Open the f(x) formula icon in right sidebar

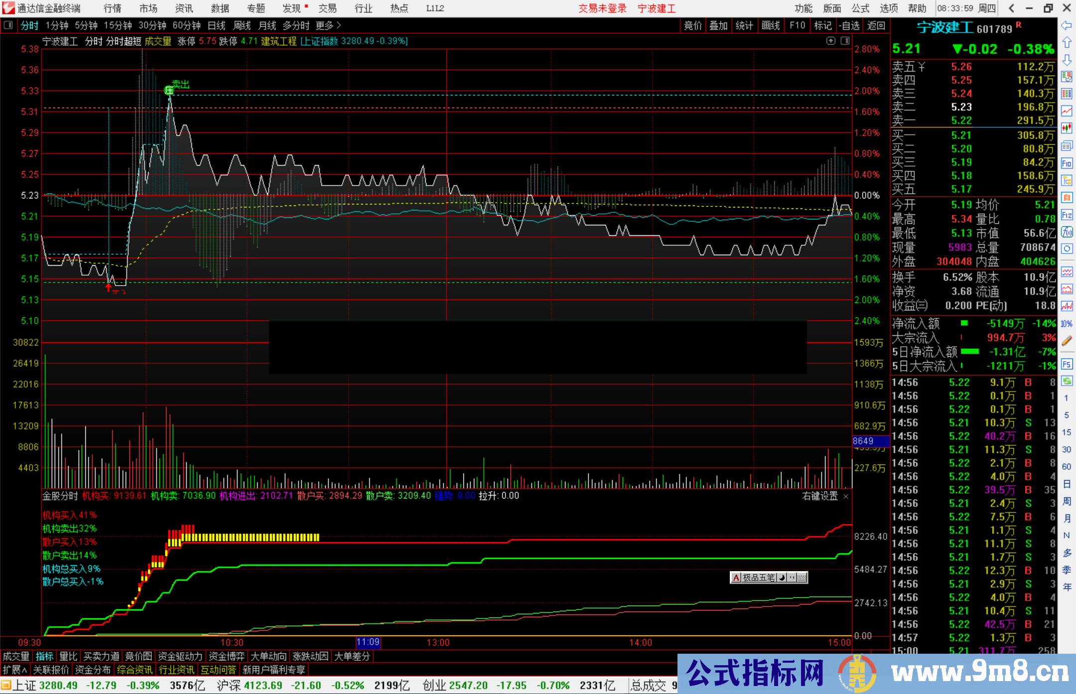click(1067, 230)
